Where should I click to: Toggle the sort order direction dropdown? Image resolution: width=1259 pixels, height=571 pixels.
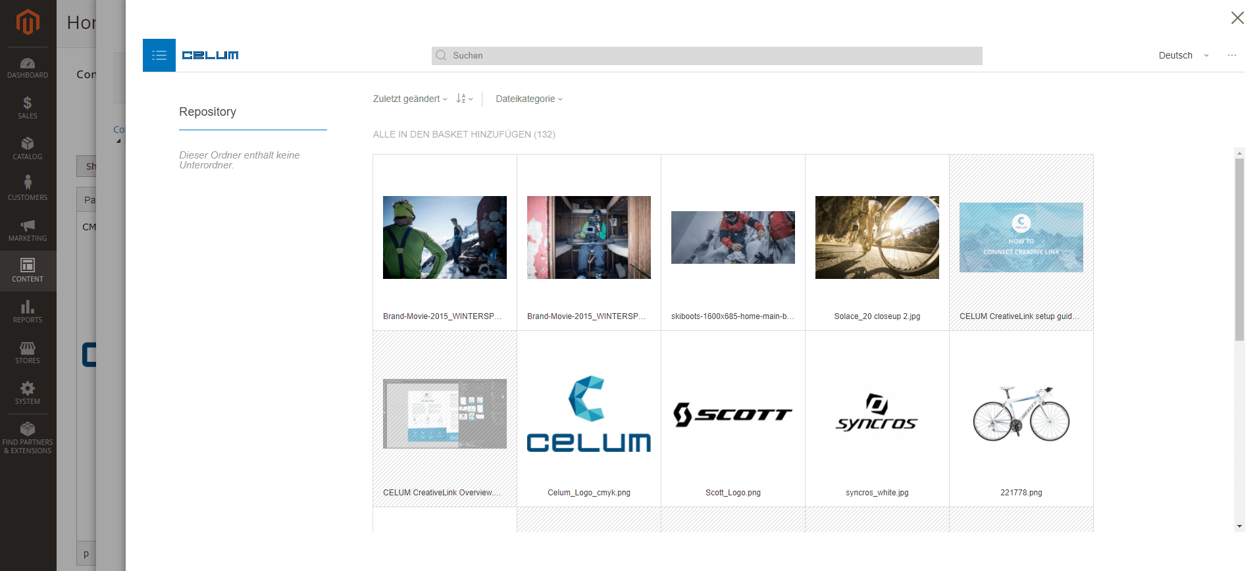pyautogui.click(x=464, y=99)
